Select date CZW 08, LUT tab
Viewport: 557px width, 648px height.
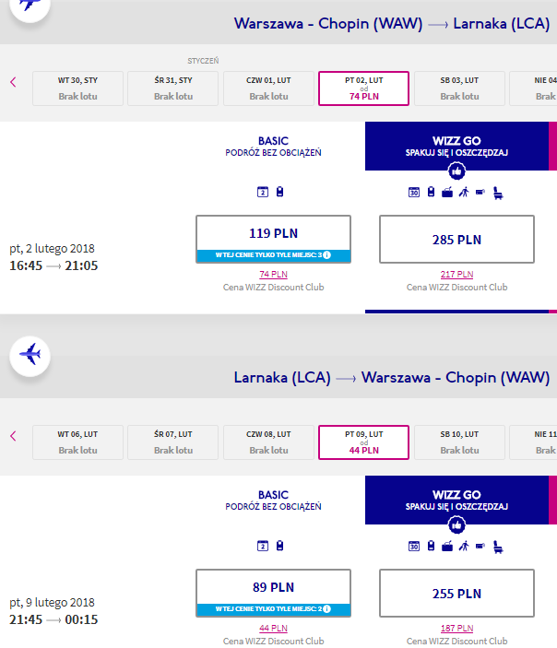click(268, 442)
